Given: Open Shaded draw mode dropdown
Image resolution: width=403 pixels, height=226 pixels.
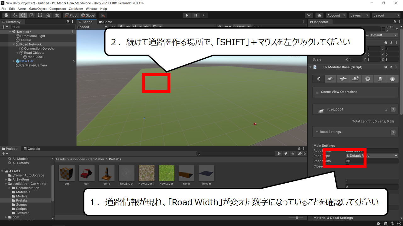Looking at the screenshot, I should pos(92,27).
